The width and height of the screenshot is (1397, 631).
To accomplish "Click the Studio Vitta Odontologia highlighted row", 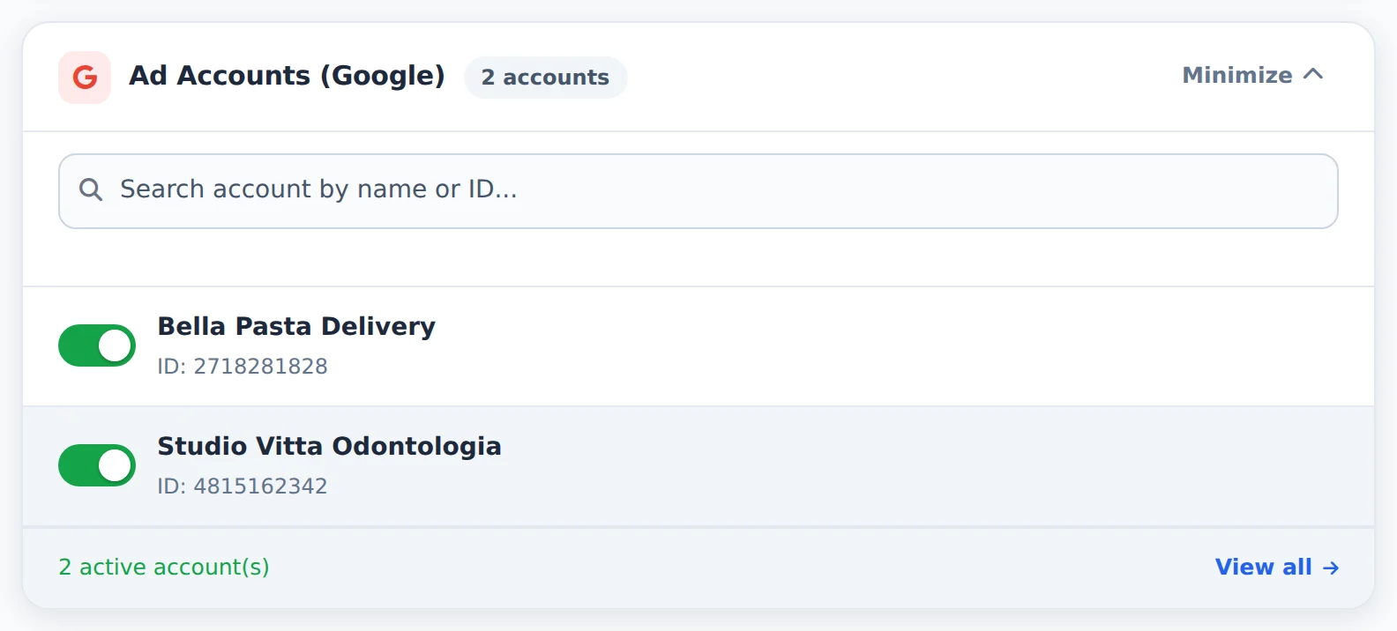I will pyautogui.click(x=698, y=466).
